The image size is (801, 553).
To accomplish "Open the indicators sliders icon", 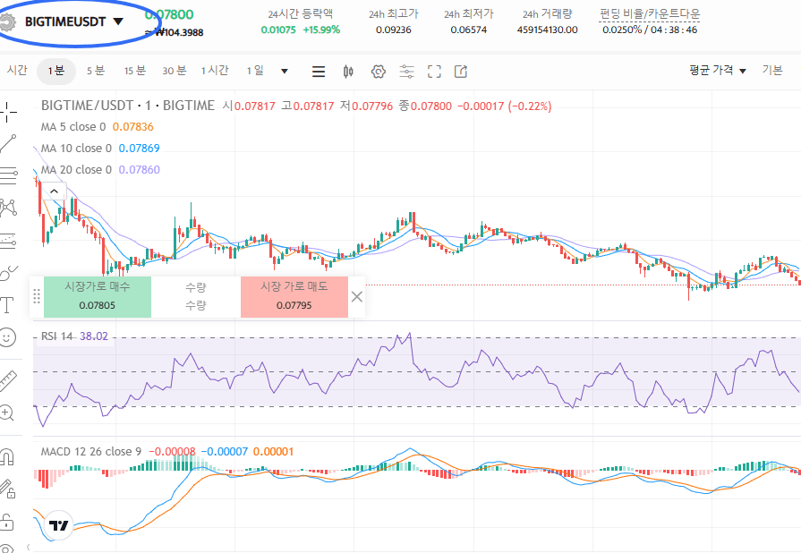I will pyautogui.click(x=406, y=72).
